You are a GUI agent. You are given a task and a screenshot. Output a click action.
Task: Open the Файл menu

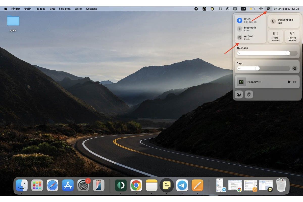tap(28, 9)
